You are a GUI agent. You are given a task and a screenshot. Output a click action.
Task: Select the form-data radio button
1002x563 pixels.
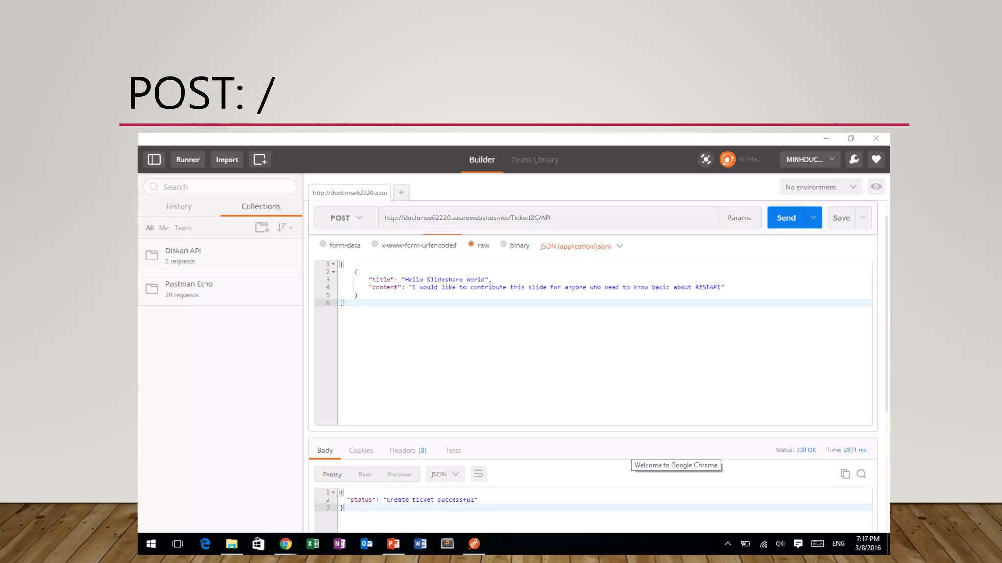(323, 244)
